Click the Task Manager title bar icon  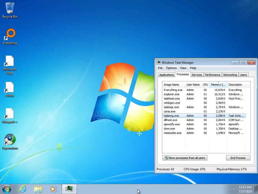[159, 63]
